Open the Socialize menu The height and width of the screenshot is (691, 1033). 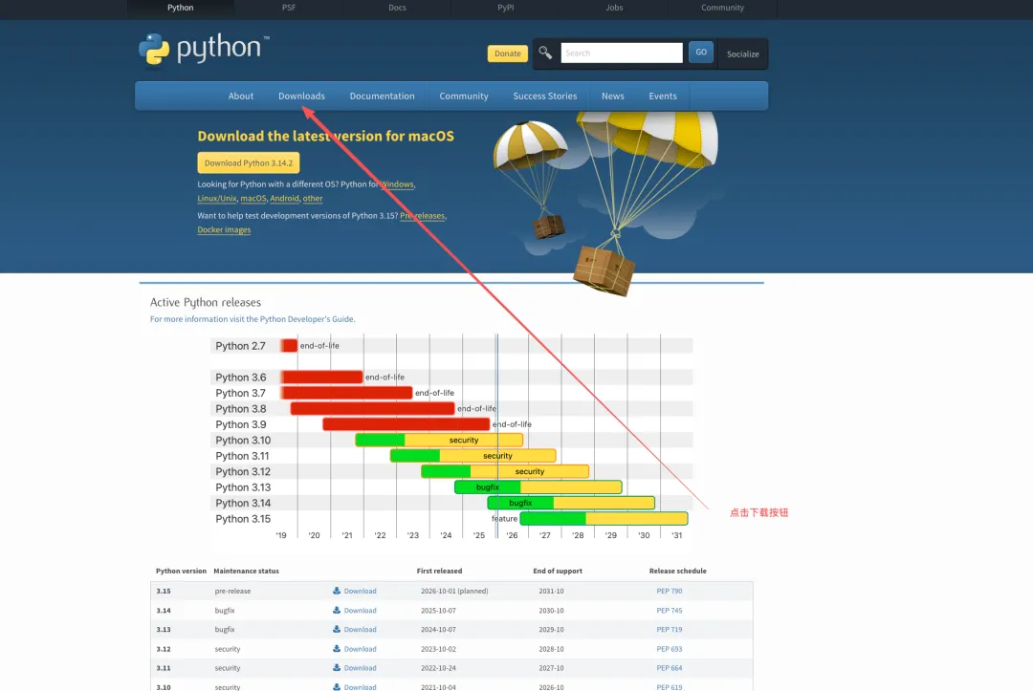pyautogui.click(x=743, y=54)
